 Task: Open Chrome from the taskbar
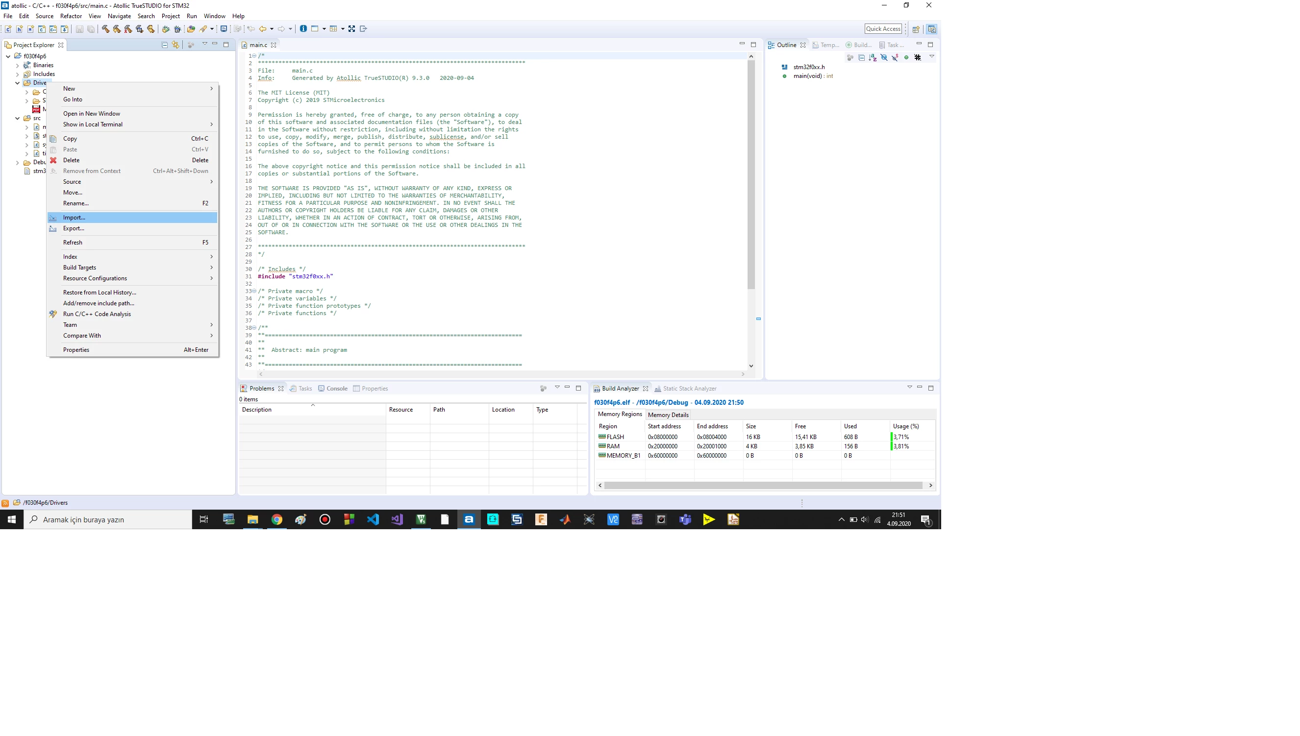[276, 519]
